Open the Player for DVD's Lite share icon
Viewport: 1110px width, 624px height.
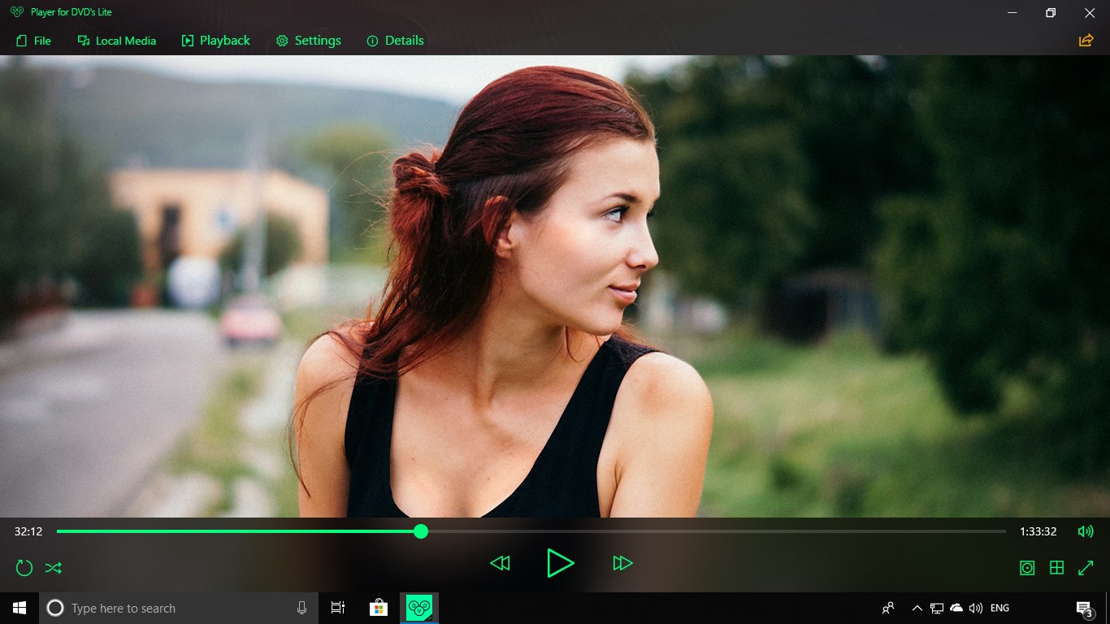(x=1086, y=40)
